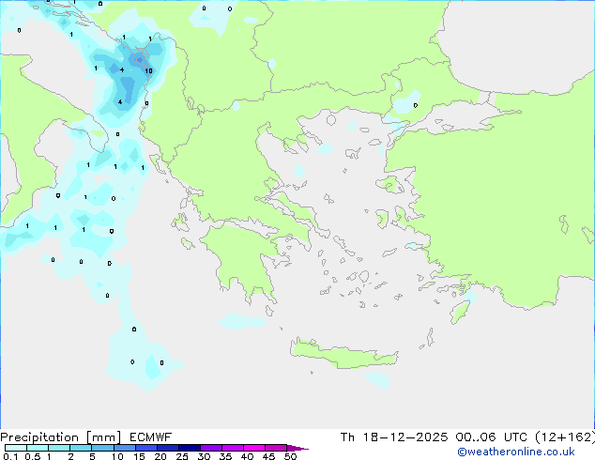Click the 'ECMWF' model label
Screen dimensions: 595x460
click(x=151, y=437)
